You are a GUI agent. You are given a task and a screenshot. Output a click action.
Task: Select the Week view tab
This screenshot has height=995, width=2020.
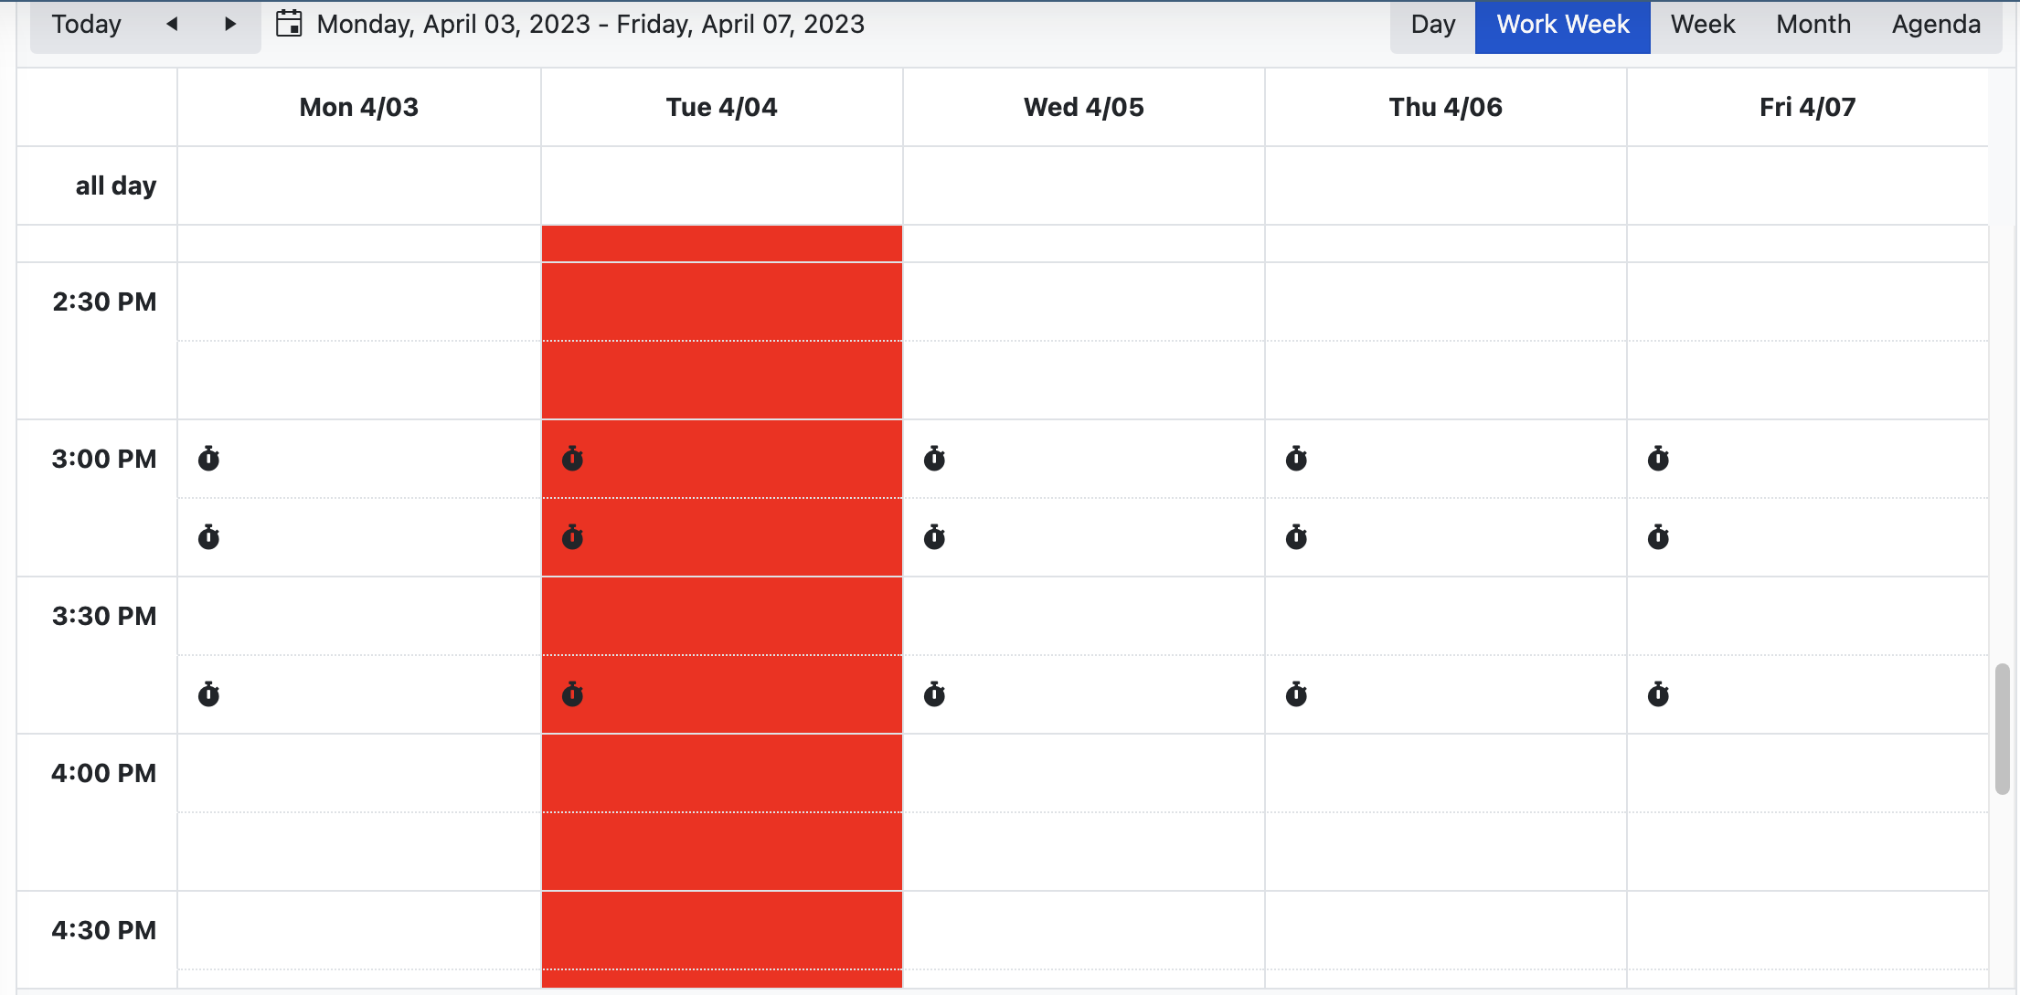click(1702, 25)
